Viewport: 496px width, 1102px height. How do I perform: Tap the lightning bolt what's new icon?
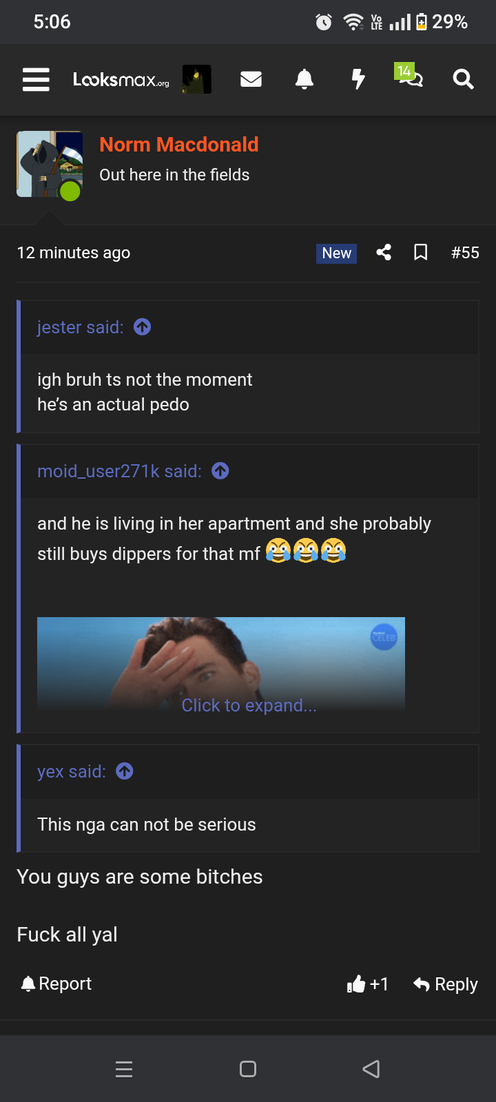tap(358, 80)
